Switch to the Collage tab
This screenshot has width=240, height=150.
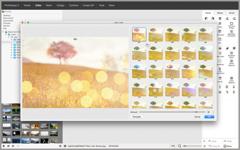click(60, 5)
